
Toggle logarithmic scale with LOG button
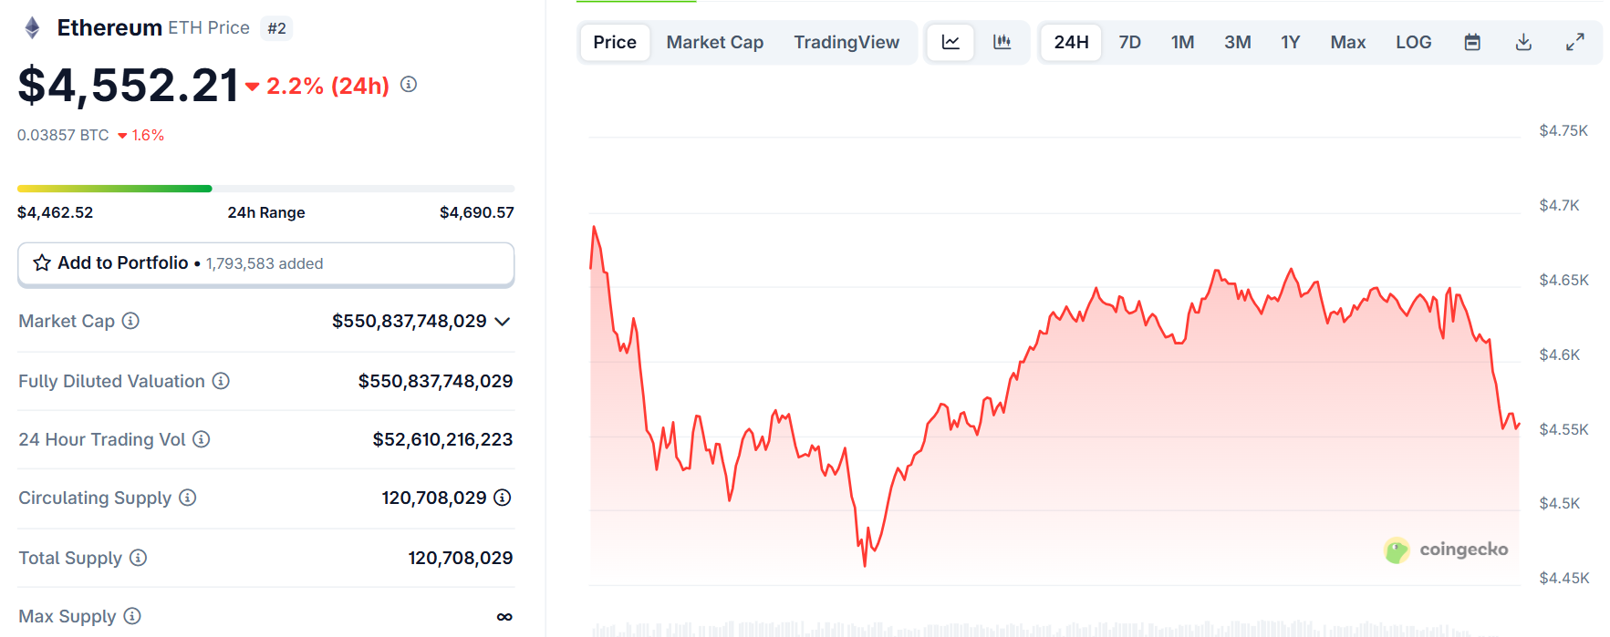click(x=1413, y=42)
